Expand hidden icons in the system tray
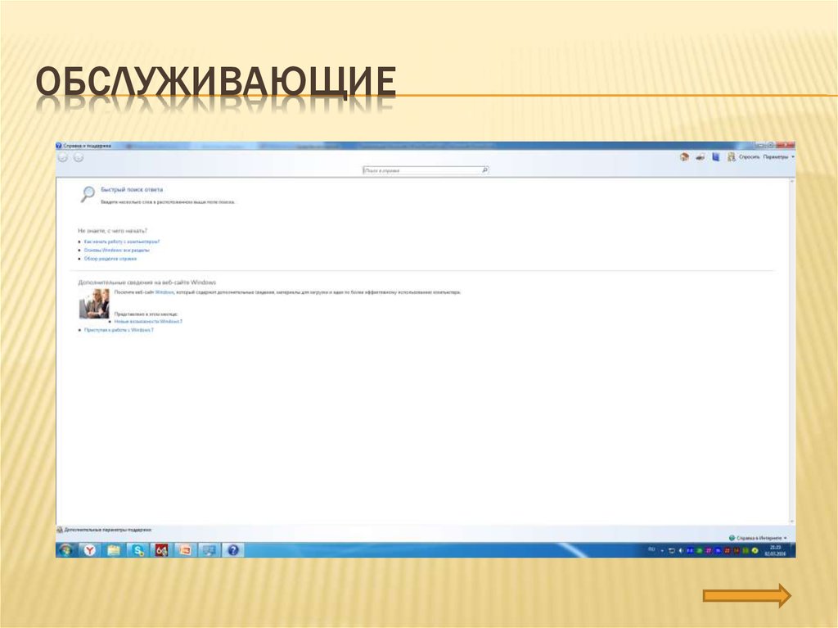 [663, 549]
